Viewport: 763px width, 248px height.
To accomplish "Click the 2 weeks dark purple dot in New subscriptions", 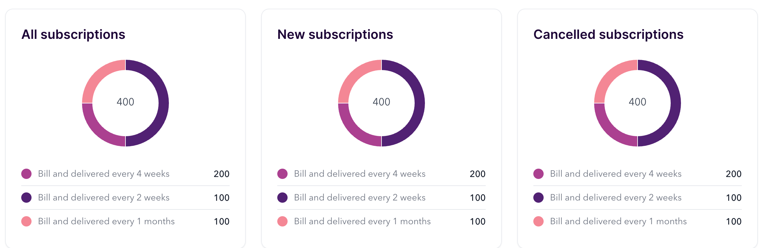I will (x=282, y=198).
